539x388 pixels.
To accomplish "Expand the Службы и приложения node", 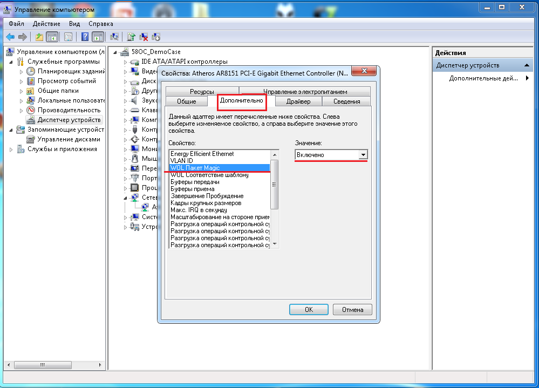I will pyautogui.click(x=11, y=149).
